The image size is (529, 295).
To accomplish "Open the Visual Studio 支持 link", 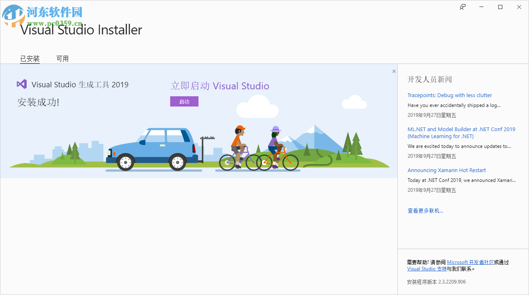I will 426,268.
